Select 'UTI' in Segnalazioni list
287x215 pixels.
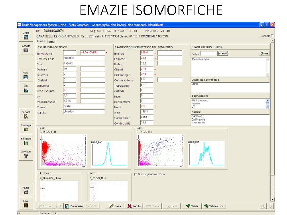193,107
